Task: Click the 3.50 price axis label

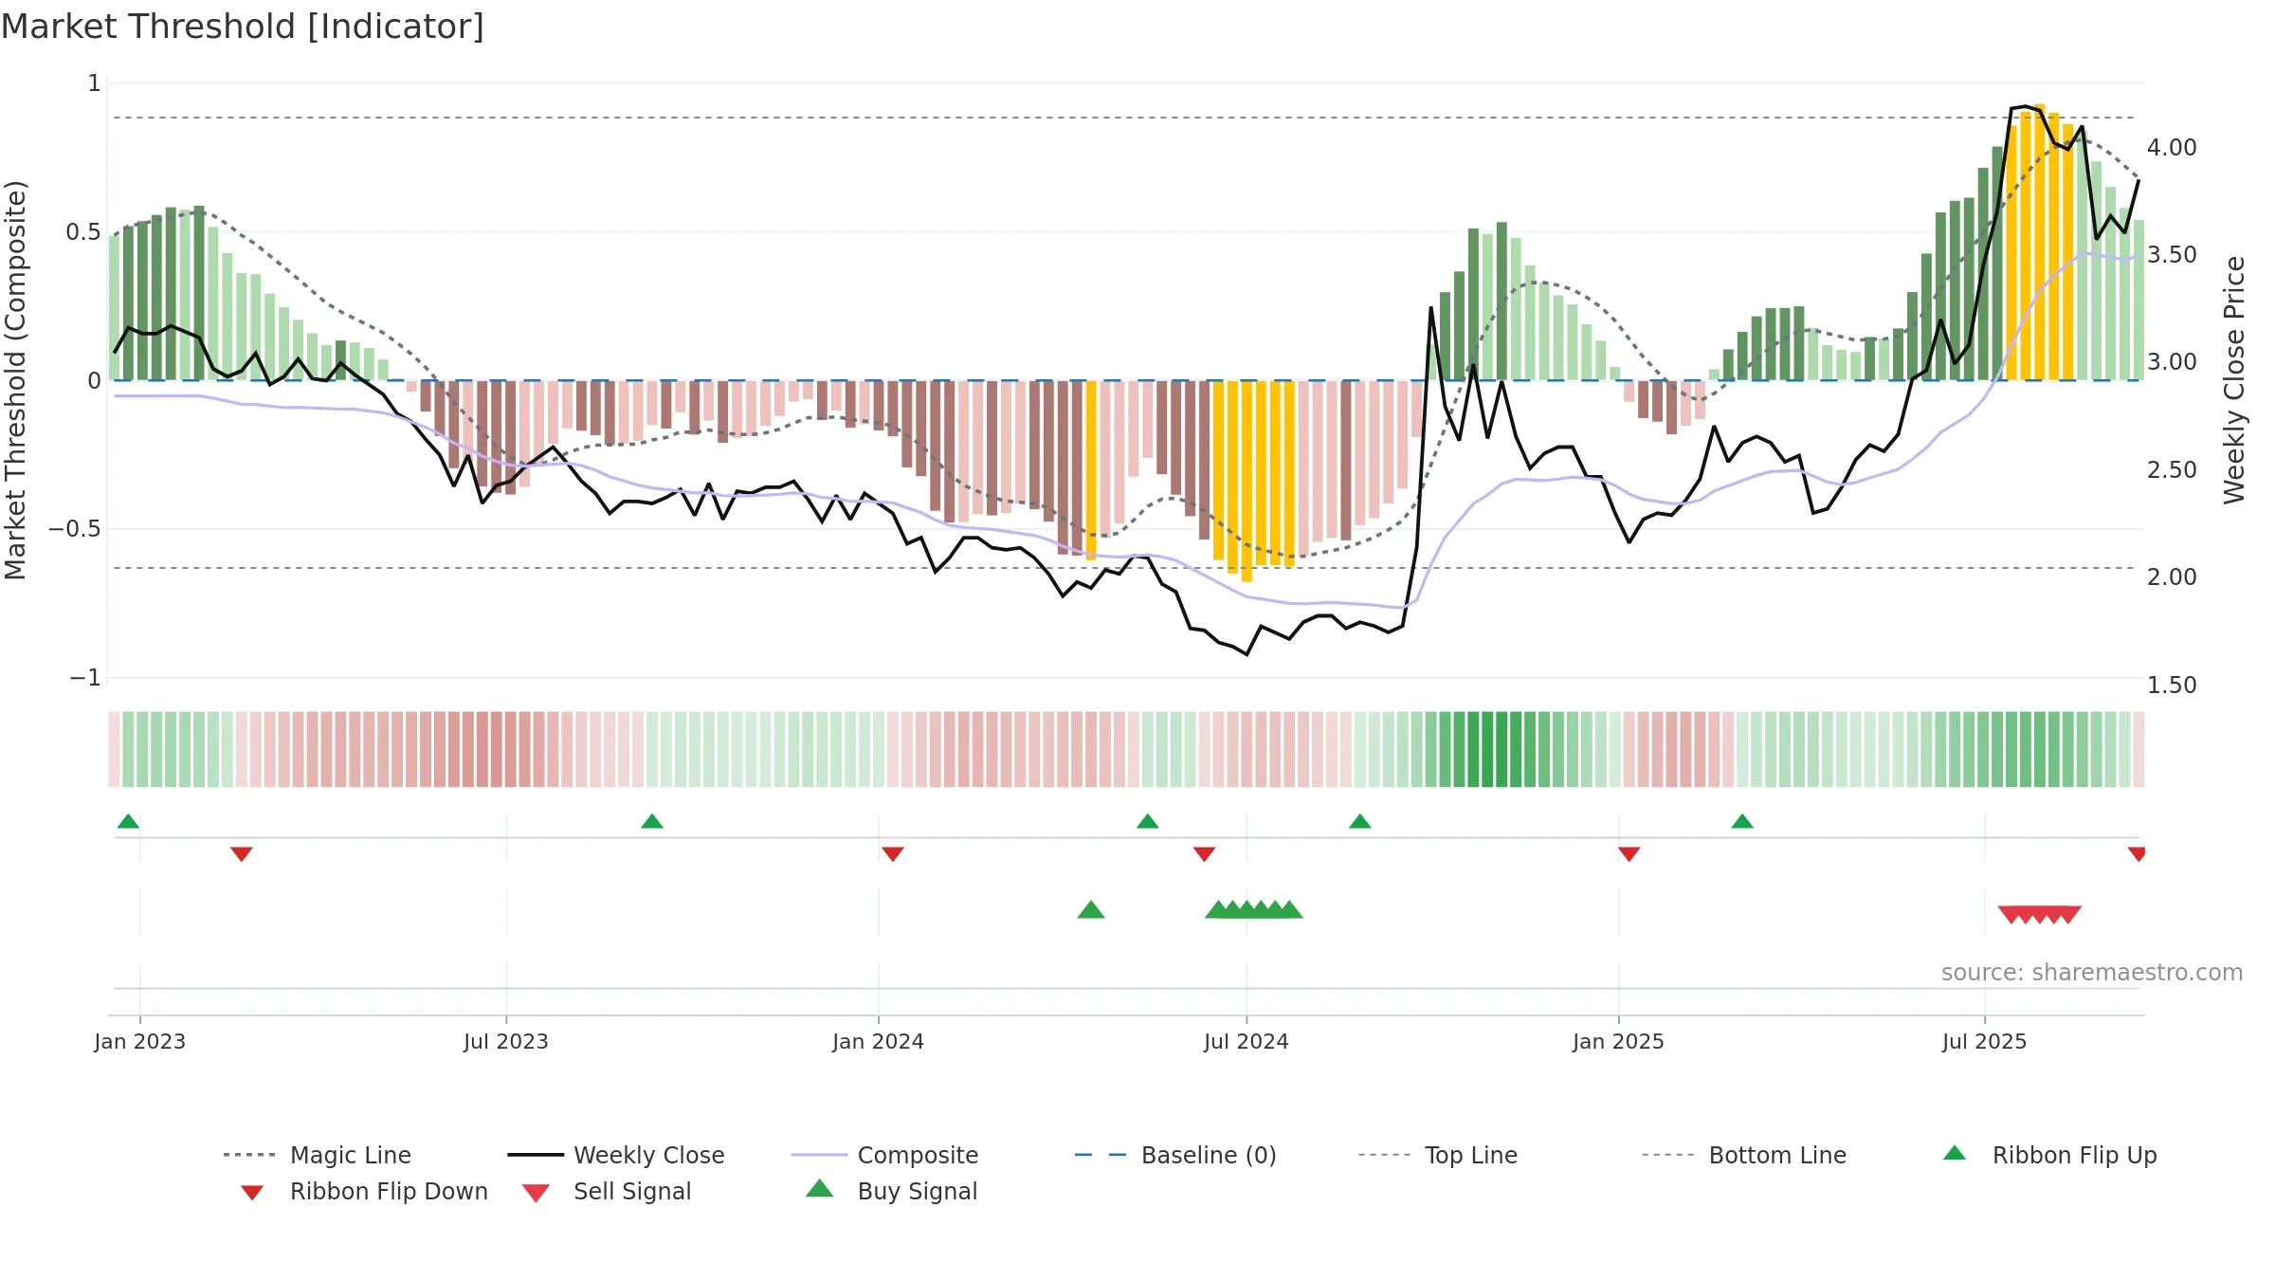Action: click(2172, 255)
